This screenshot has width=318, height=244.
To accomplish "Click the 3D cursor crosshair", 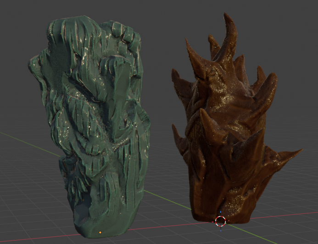I will pyautogui.click(x=221, y=221).
